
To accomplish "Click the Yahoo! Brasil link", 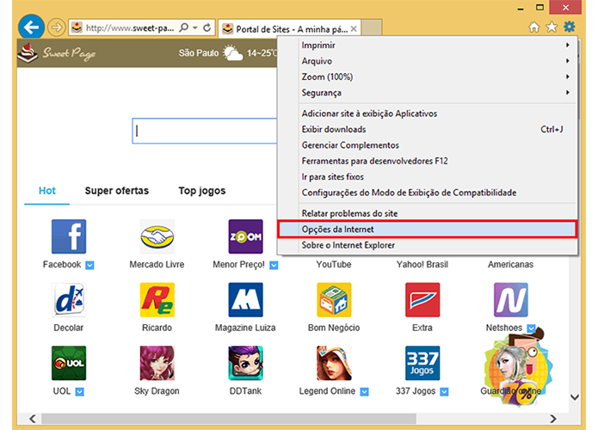I will [422, 264].
